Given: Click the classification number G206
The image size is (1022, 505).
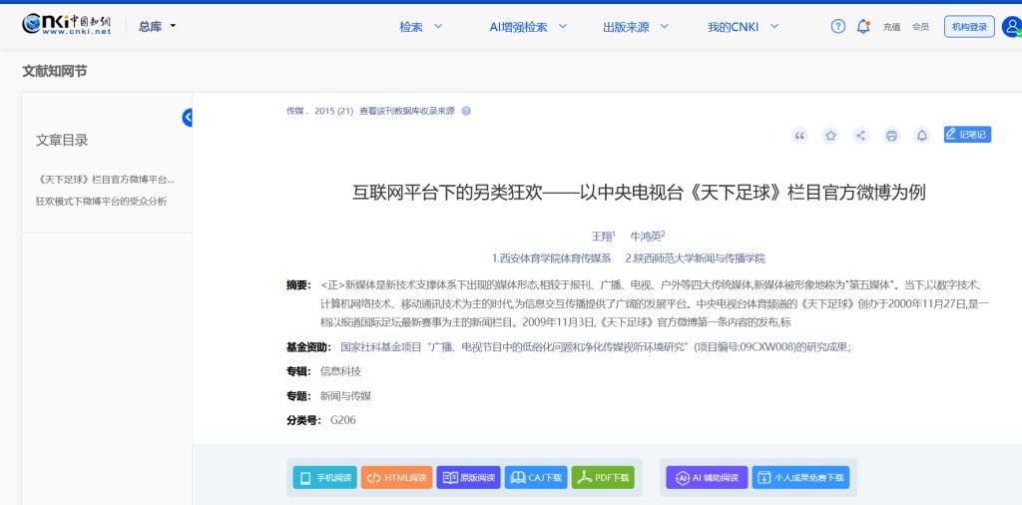Looking at the screenshot, I should click(x=343, y=420).
